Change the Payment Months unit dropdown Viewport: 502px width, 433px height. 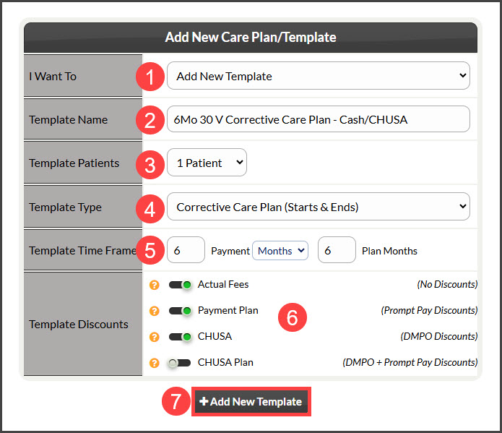[280, 251]
